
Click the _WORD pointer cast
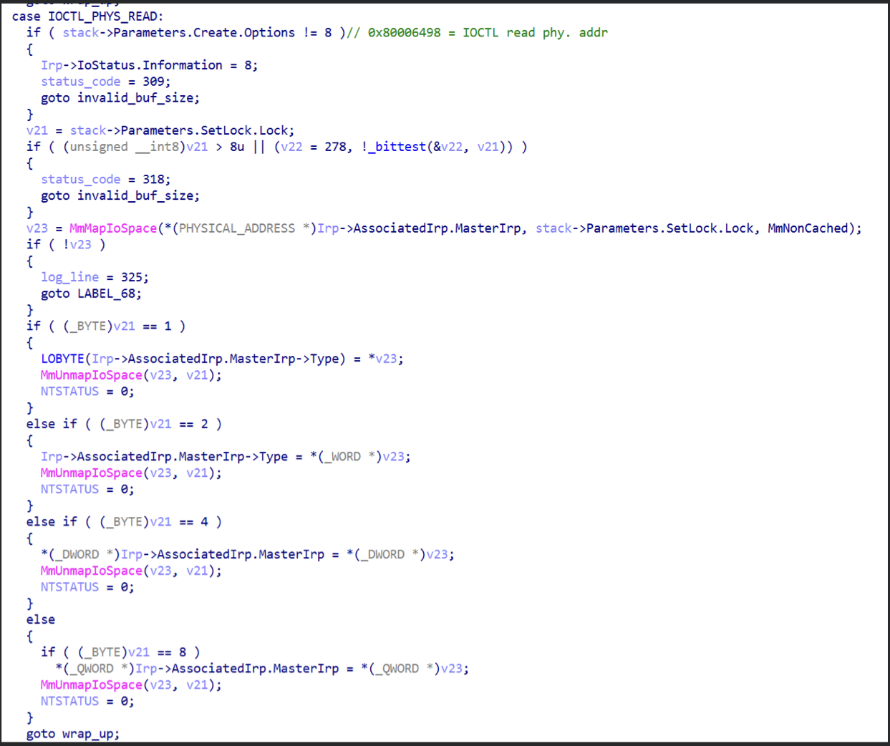346,456
